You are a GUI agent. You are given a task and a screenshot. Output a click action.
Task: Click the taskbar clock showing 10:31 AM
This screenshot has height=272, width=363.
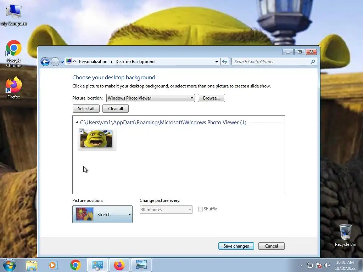coord(345,265)
